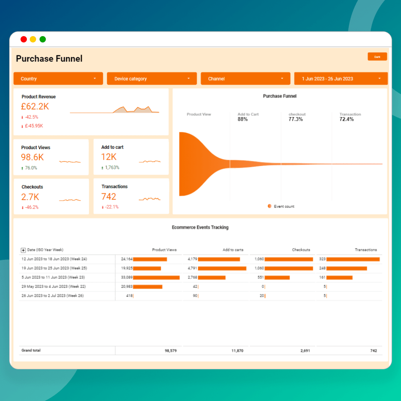The image size is (401, 401).
Task: Sort table by Add to carts column header
Action: pyautogui.click(x=233, y=250)
